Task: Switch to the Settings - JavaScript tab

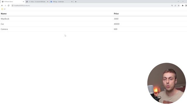Action: (x=62, y=2)
